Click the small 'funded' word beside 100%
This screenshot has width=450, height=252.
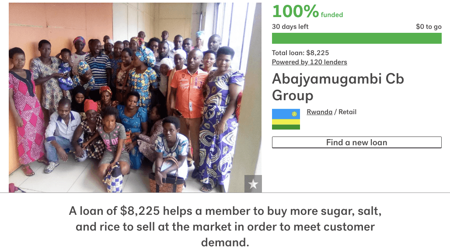click(x=332, y=15)
